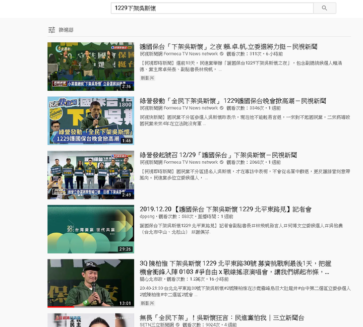The width and height of the screenshot is (363, 327).
Task: Open the filter sliders icon
Action: click(51, 30)
